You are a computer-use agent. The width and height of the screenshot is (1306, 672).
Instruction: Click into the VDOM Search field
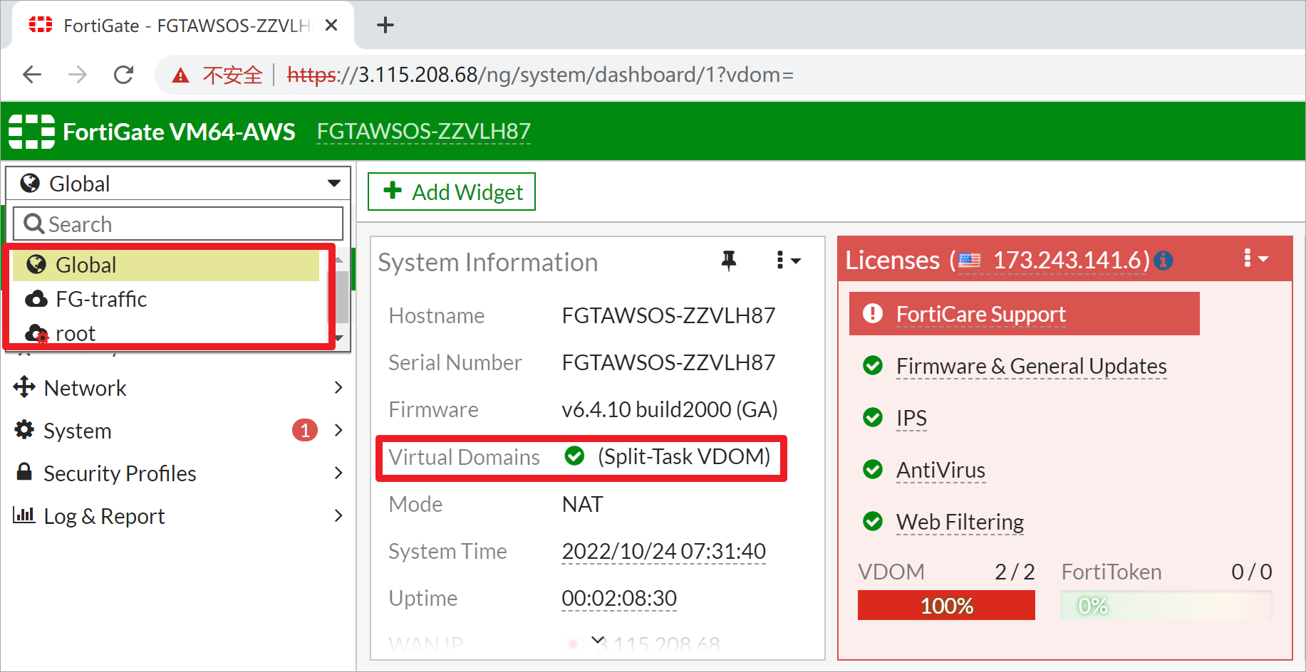pos(178,224)
